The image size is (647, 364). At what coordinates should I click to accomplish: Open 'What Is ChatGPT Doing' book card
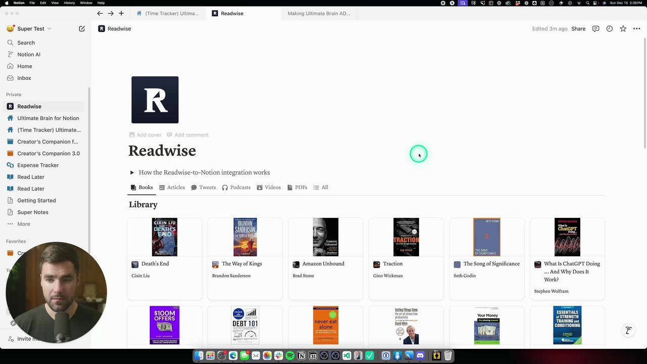pyautogui.click(x=567, y=258)
